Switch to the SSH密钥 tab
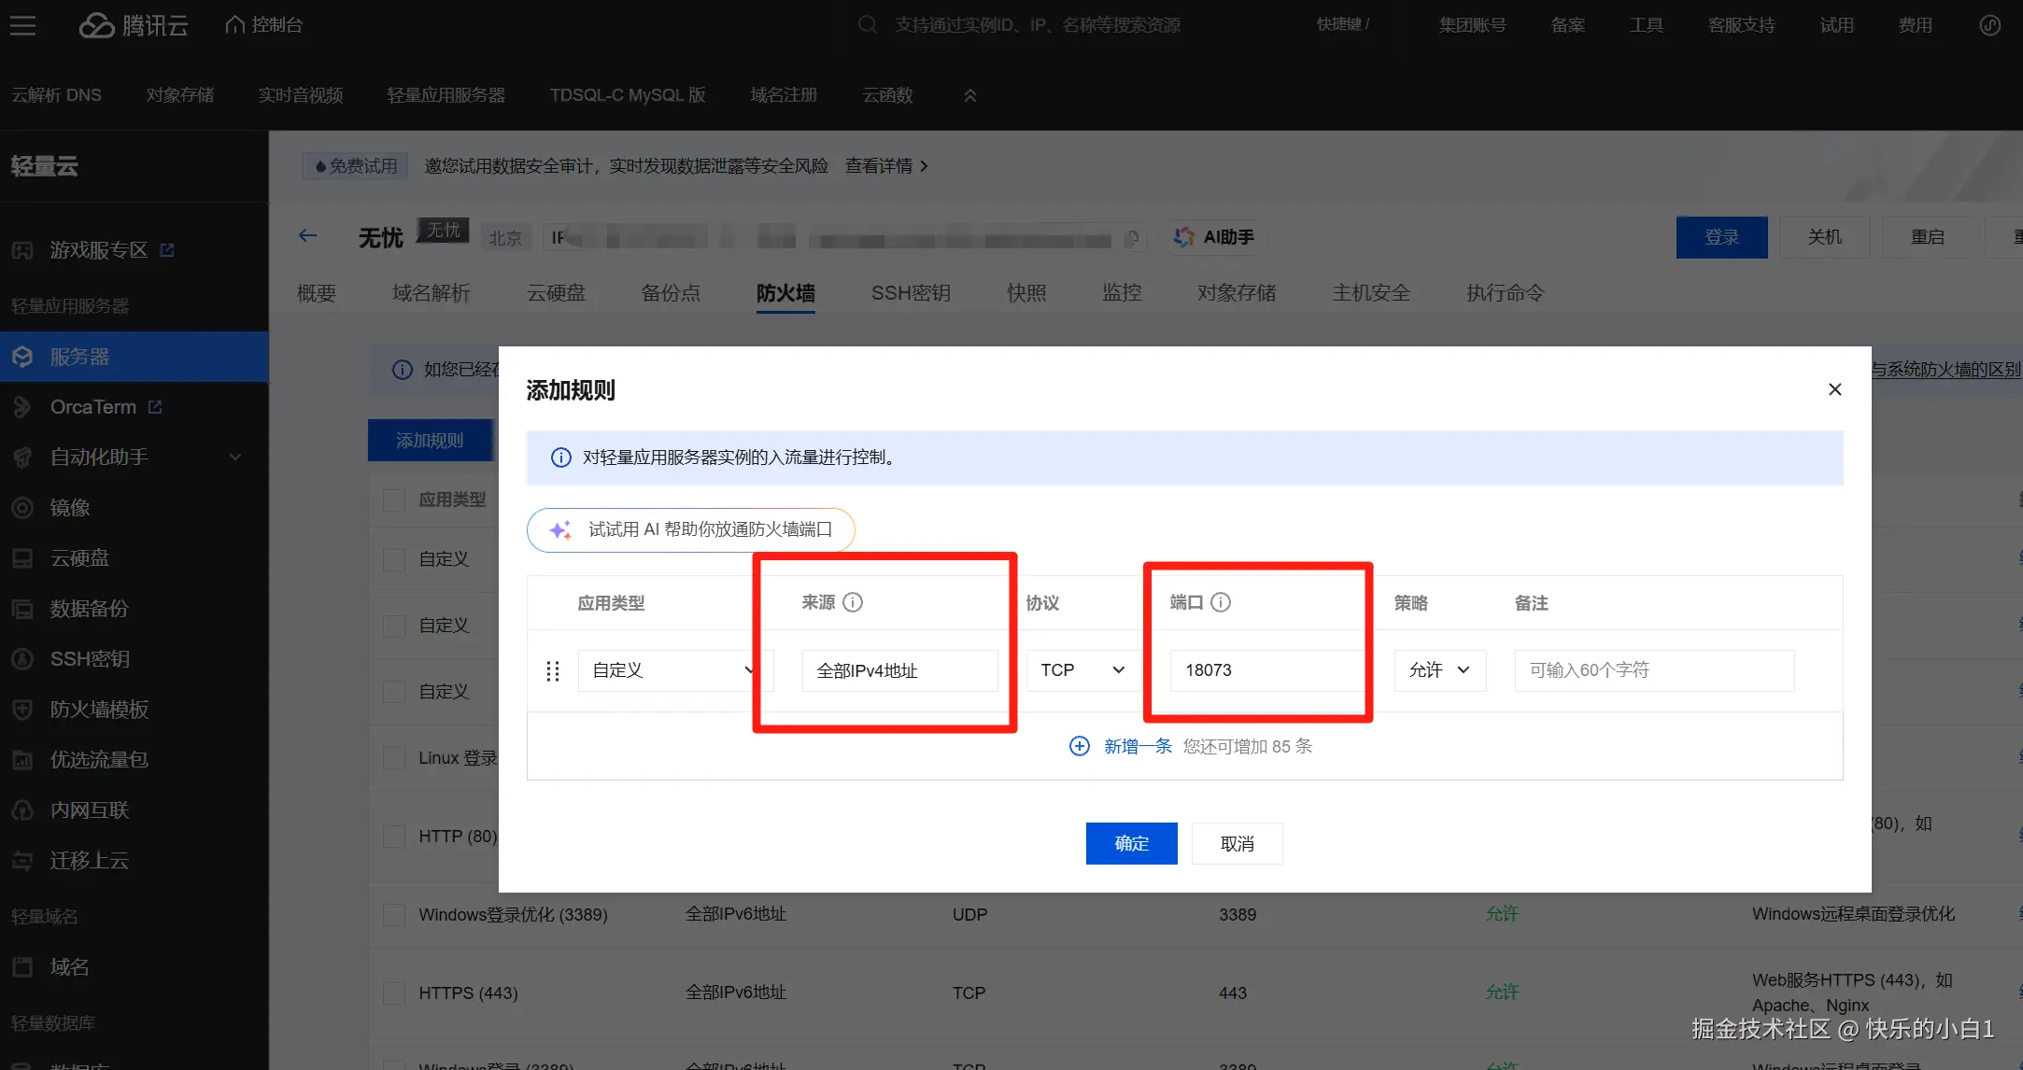 coord(911,293)
